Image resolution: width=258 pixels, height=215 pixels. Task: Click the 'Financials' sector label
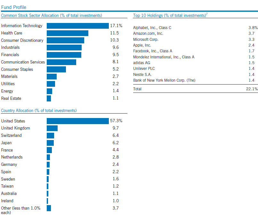coord(10,55)
